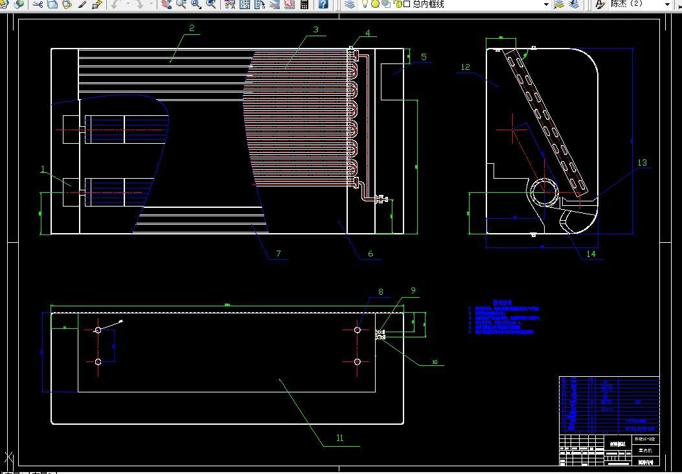682x474 pixels.
Task: Open the Undo history dropdown arrow
Action: click(x=128, y=5)
